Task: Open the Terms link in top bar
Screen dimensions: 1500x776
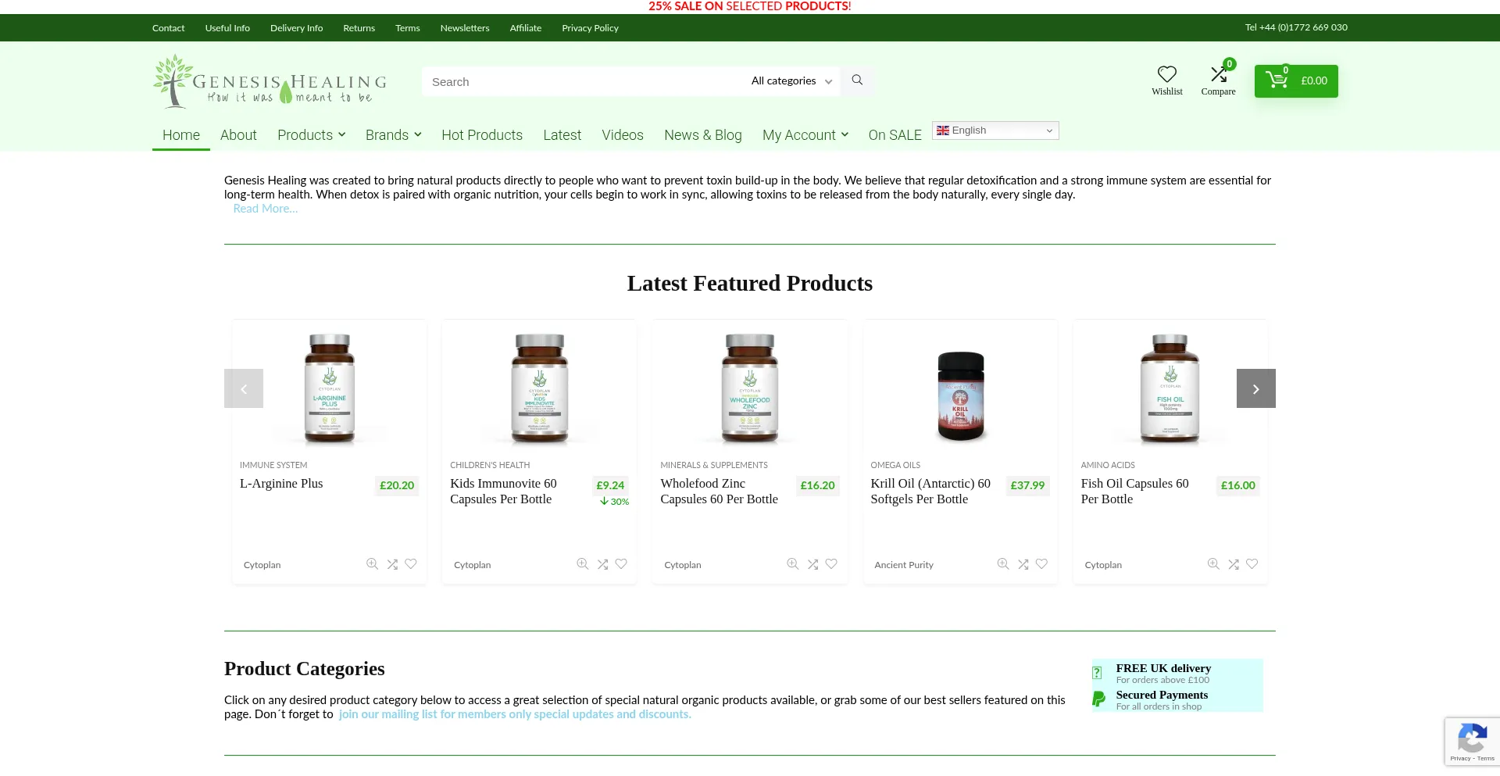Action: coord(408,28)
